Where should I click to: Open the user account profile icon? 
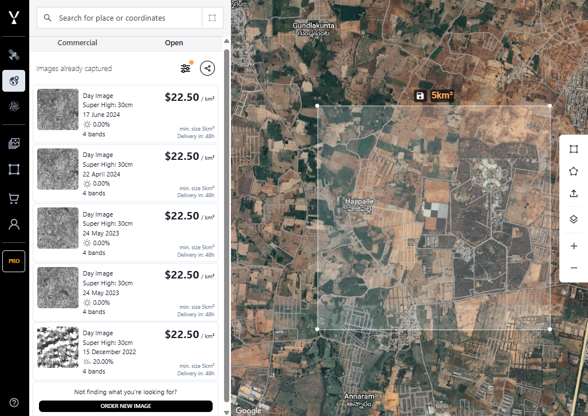(14, 225)
